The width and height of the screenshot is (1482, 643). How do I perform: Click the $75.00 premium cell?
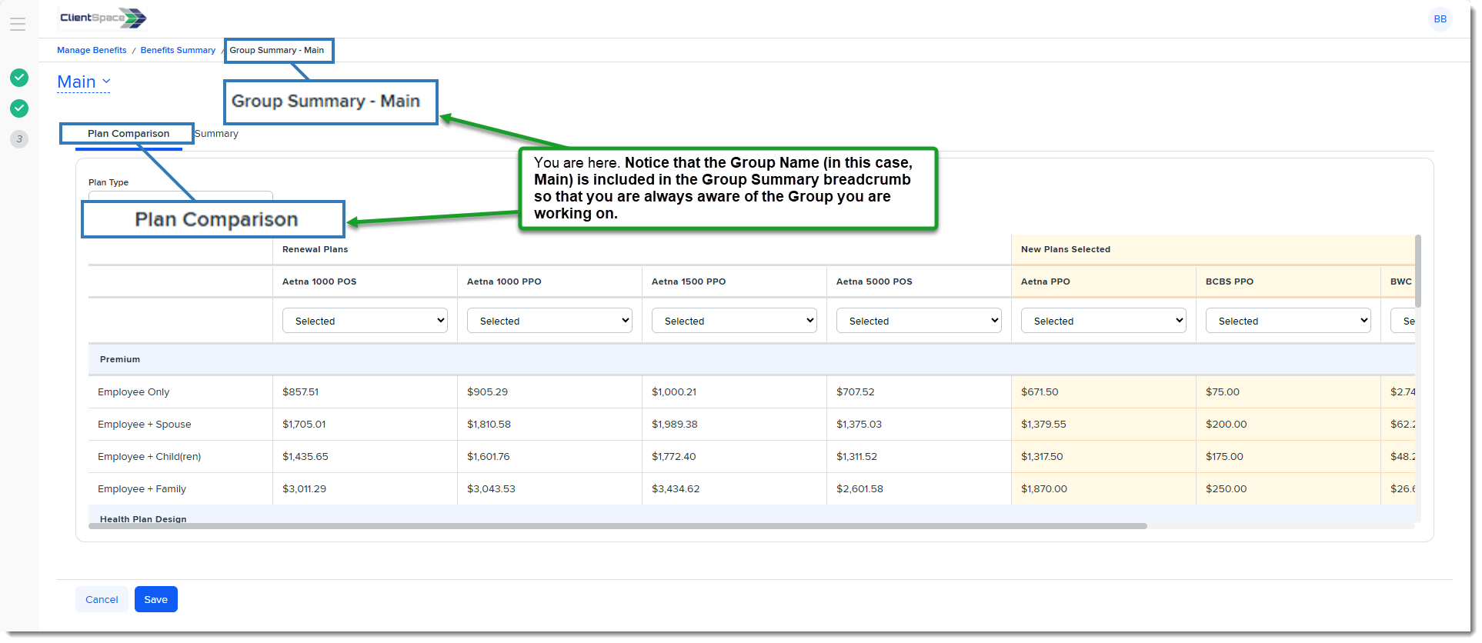1288,392
